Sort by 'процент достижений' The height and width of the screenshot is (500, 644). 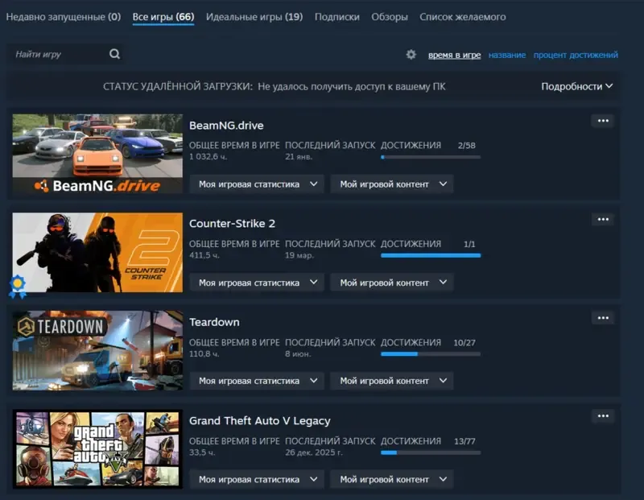coord(576,55)
